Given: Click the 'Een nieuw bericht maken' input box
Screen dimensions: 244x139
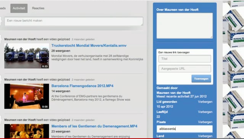Looking at the screenshot, I should point(74,21).
